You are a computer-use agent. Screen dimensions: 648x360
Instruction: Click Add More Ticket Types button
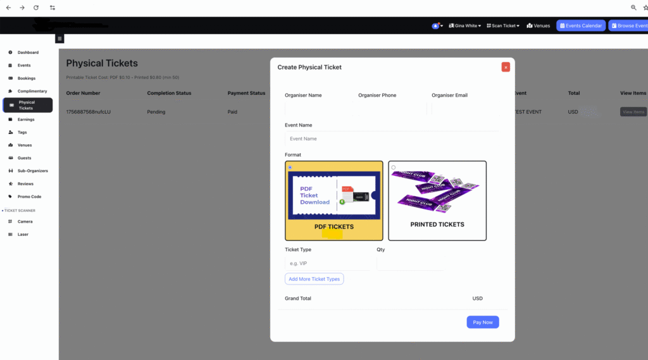tap(314, 279)
